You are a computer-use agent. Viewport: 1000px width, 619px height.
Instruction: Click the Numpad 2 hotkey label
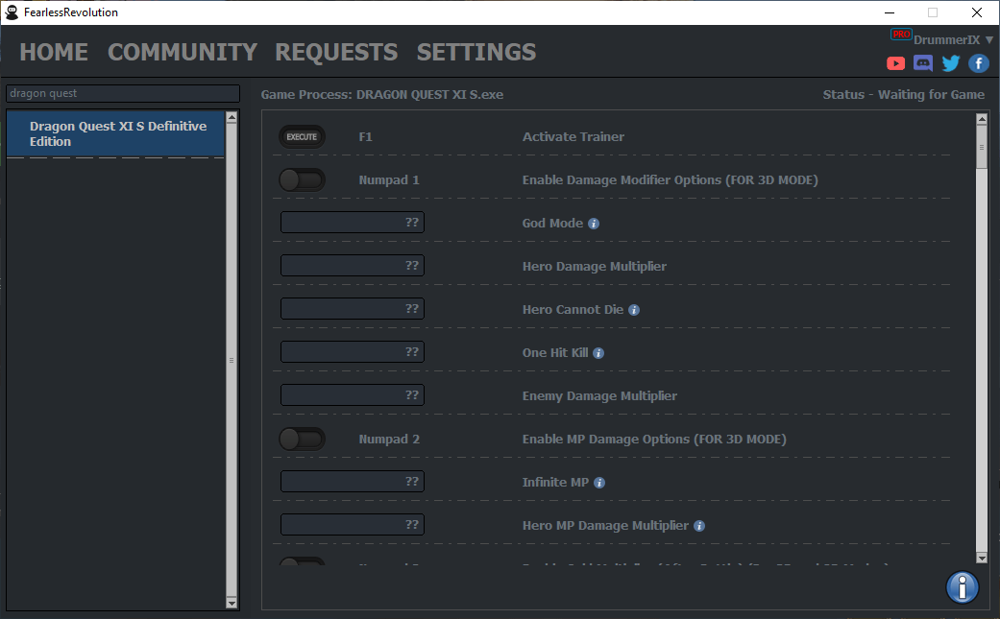pyautogui.click(x=389, y=440)
